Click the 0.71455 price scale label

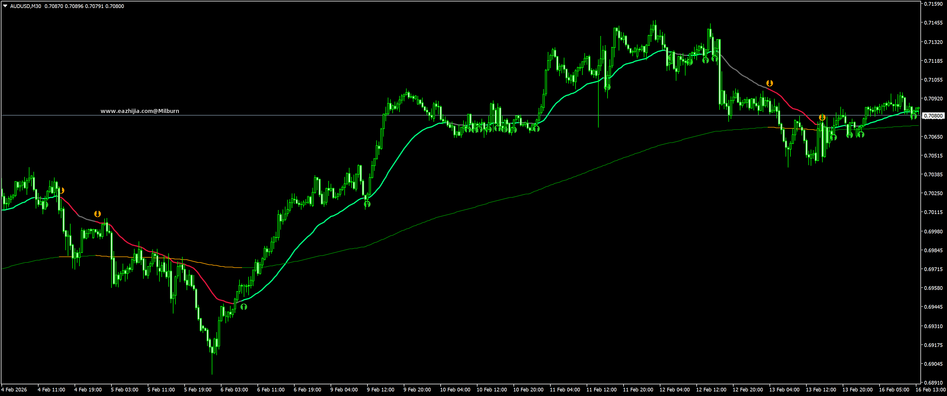(933, 23)
